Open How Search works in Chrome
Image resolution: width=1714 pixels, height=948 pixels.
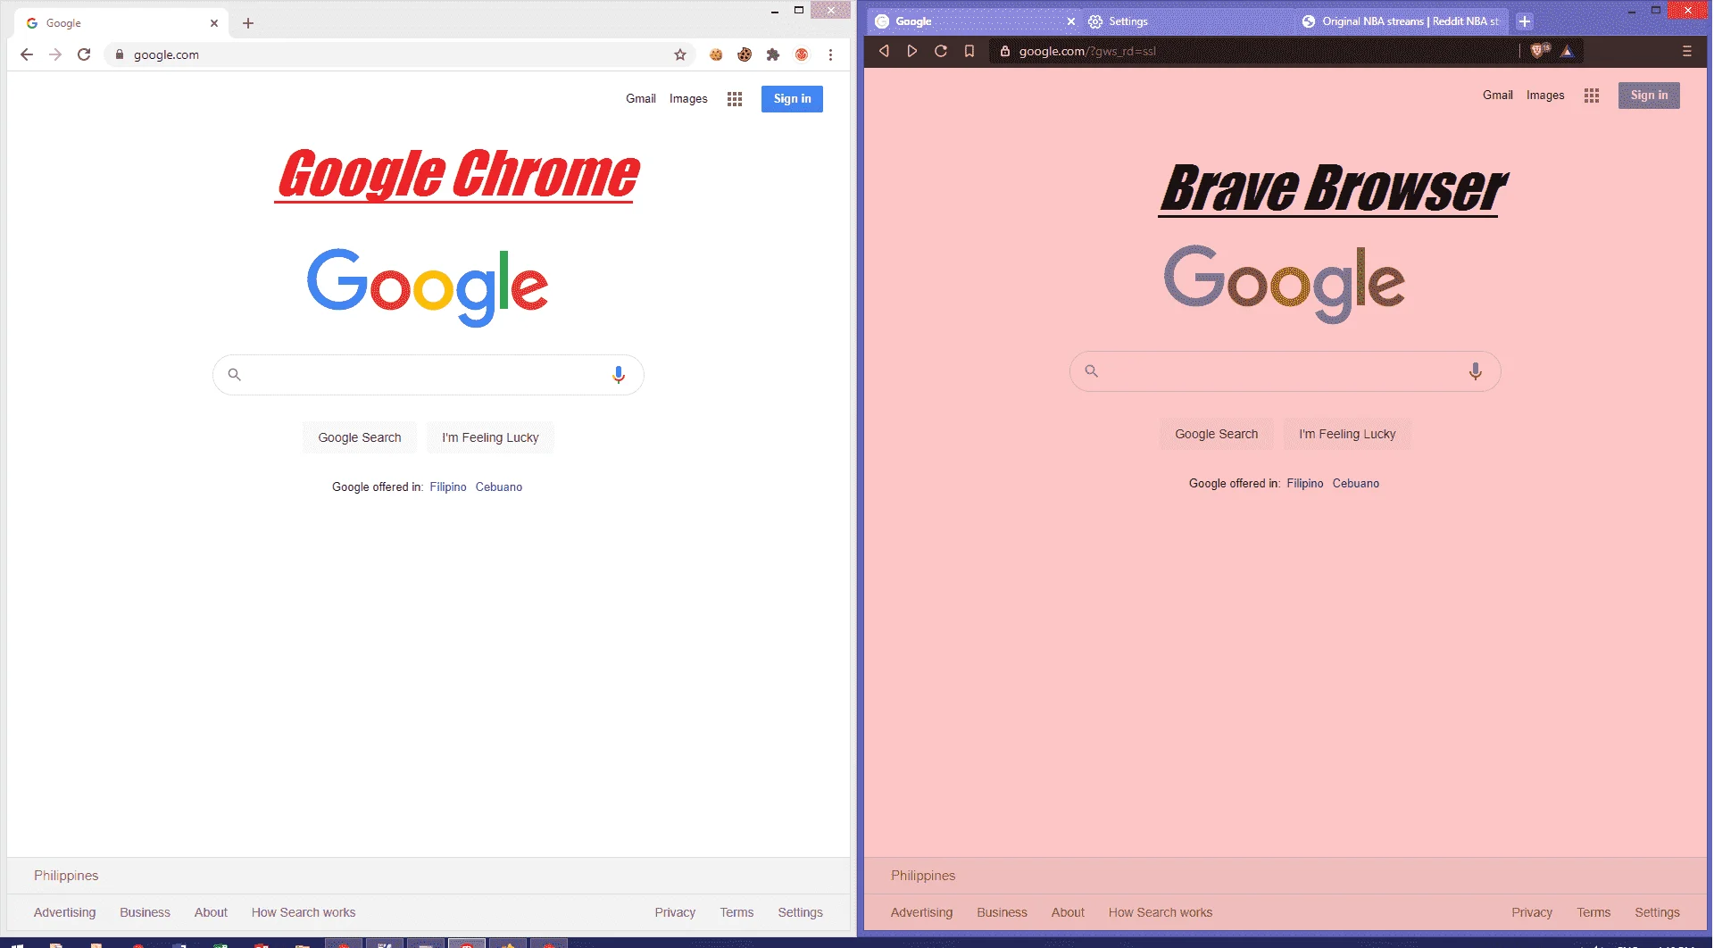(304, 912)
